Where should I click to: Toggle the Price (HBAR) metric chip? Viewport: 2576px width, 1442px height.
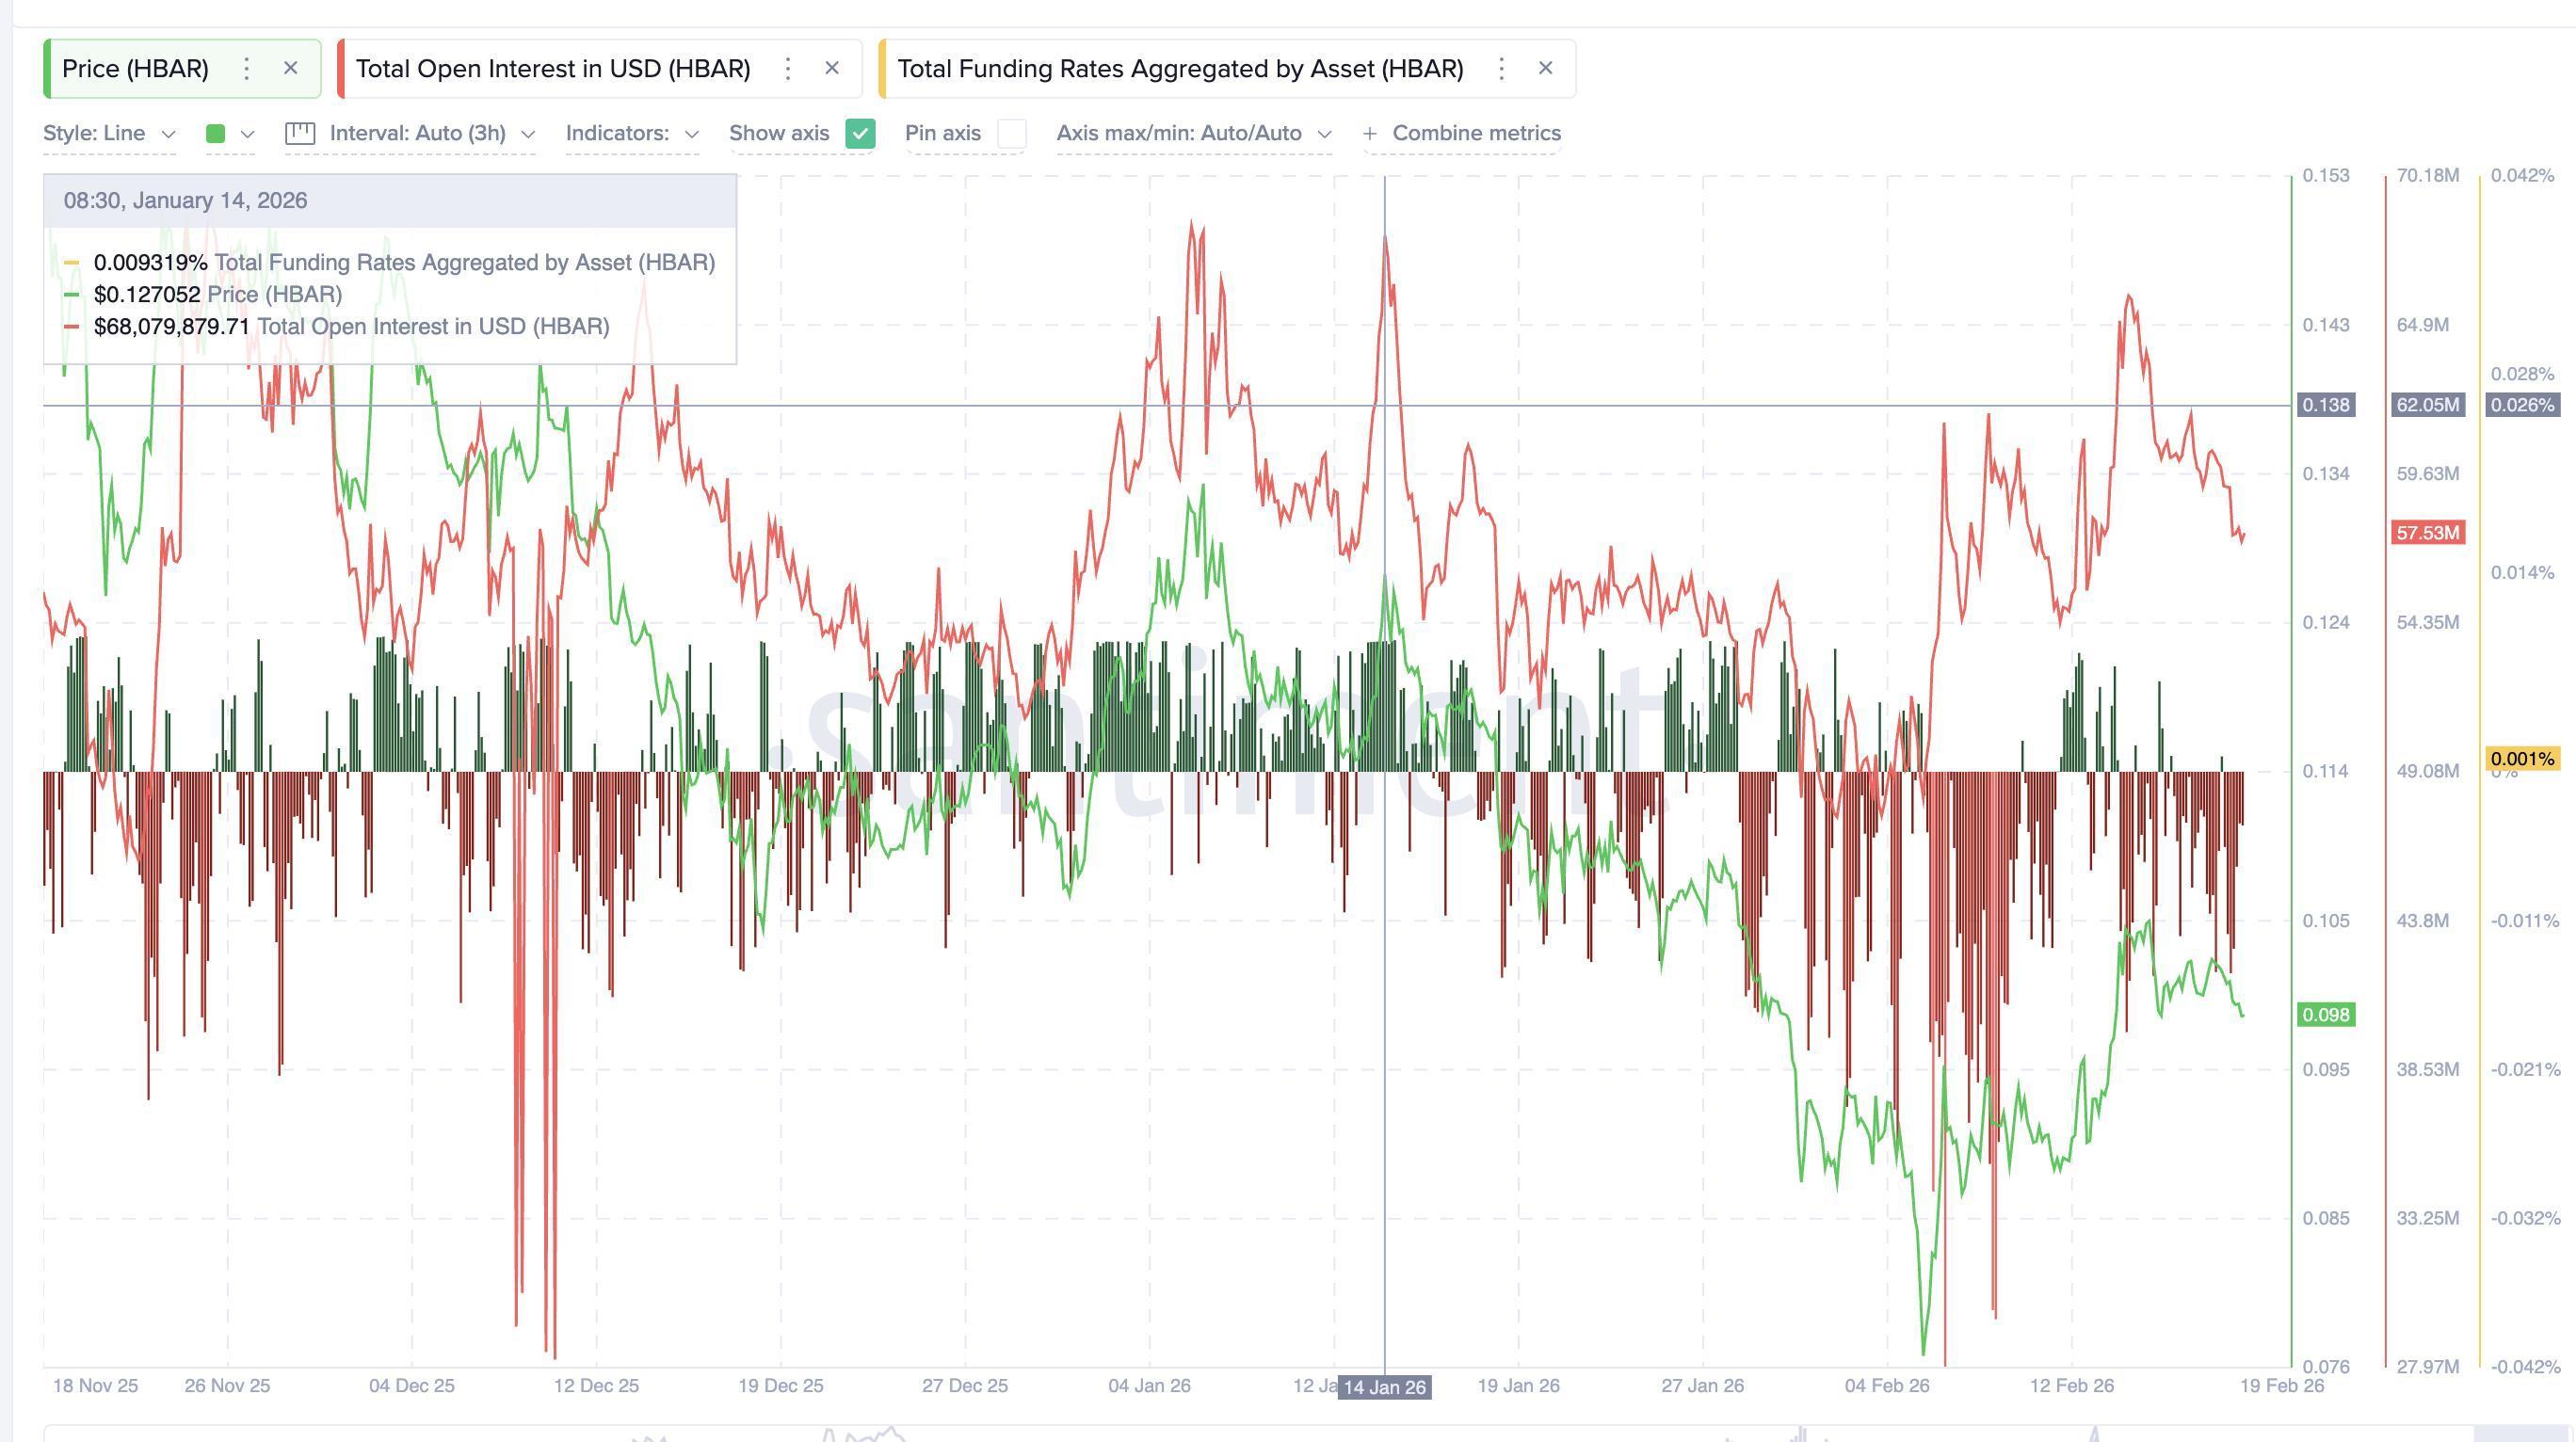[x=135, y=68]
